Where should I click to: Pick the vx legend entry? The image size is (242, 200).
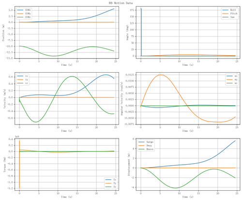tap(23, 76)
